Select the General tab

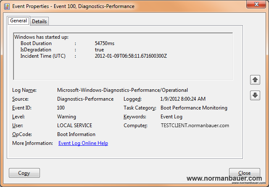(18, 21)
